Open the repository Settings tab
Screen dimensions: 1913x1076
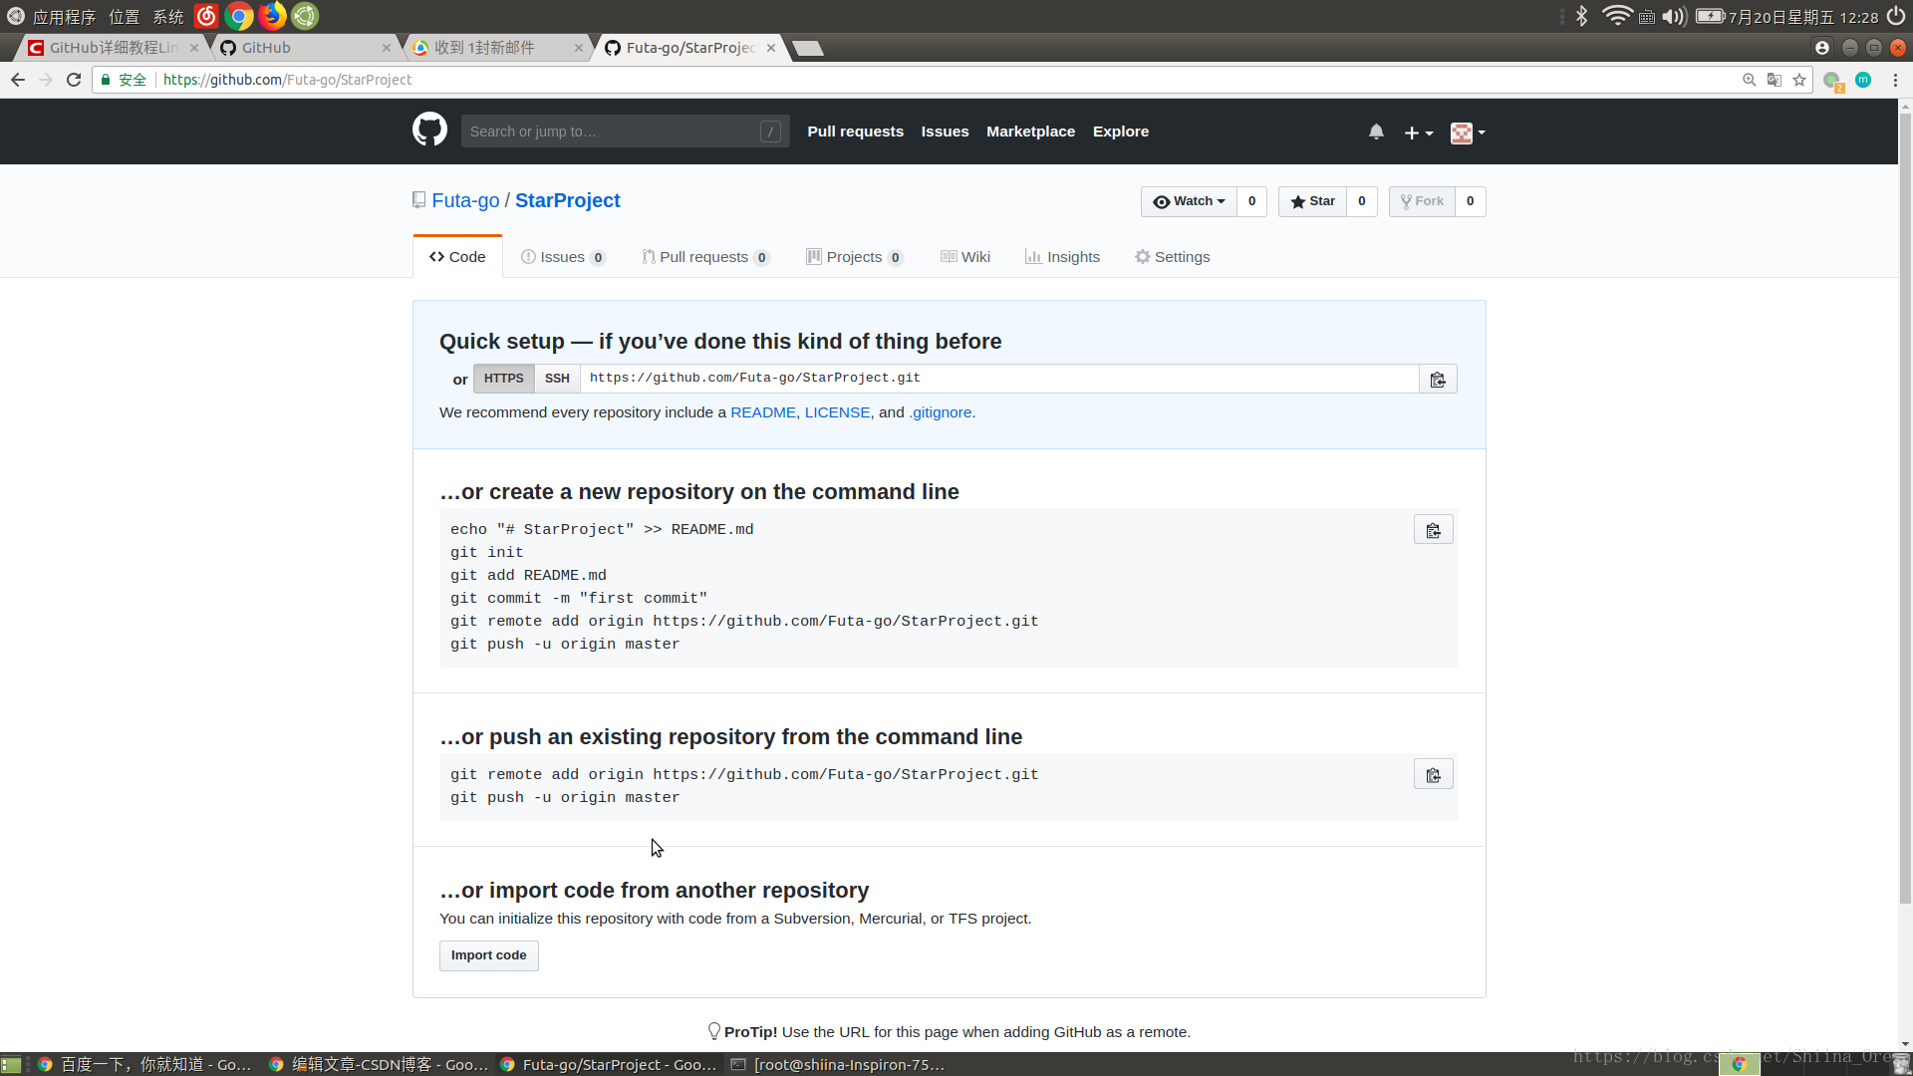[1172, 257]
